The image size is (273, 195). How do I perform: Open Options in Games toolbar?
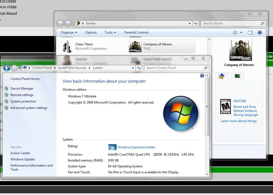91,32
